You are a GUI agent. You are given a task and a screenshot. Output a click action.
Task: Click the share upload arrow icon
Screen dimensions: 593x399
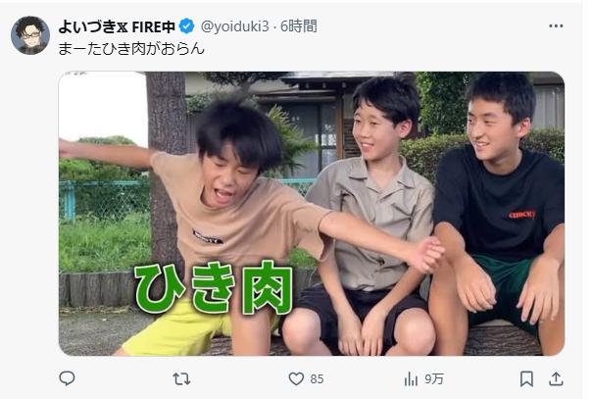(x=556, y=378)
